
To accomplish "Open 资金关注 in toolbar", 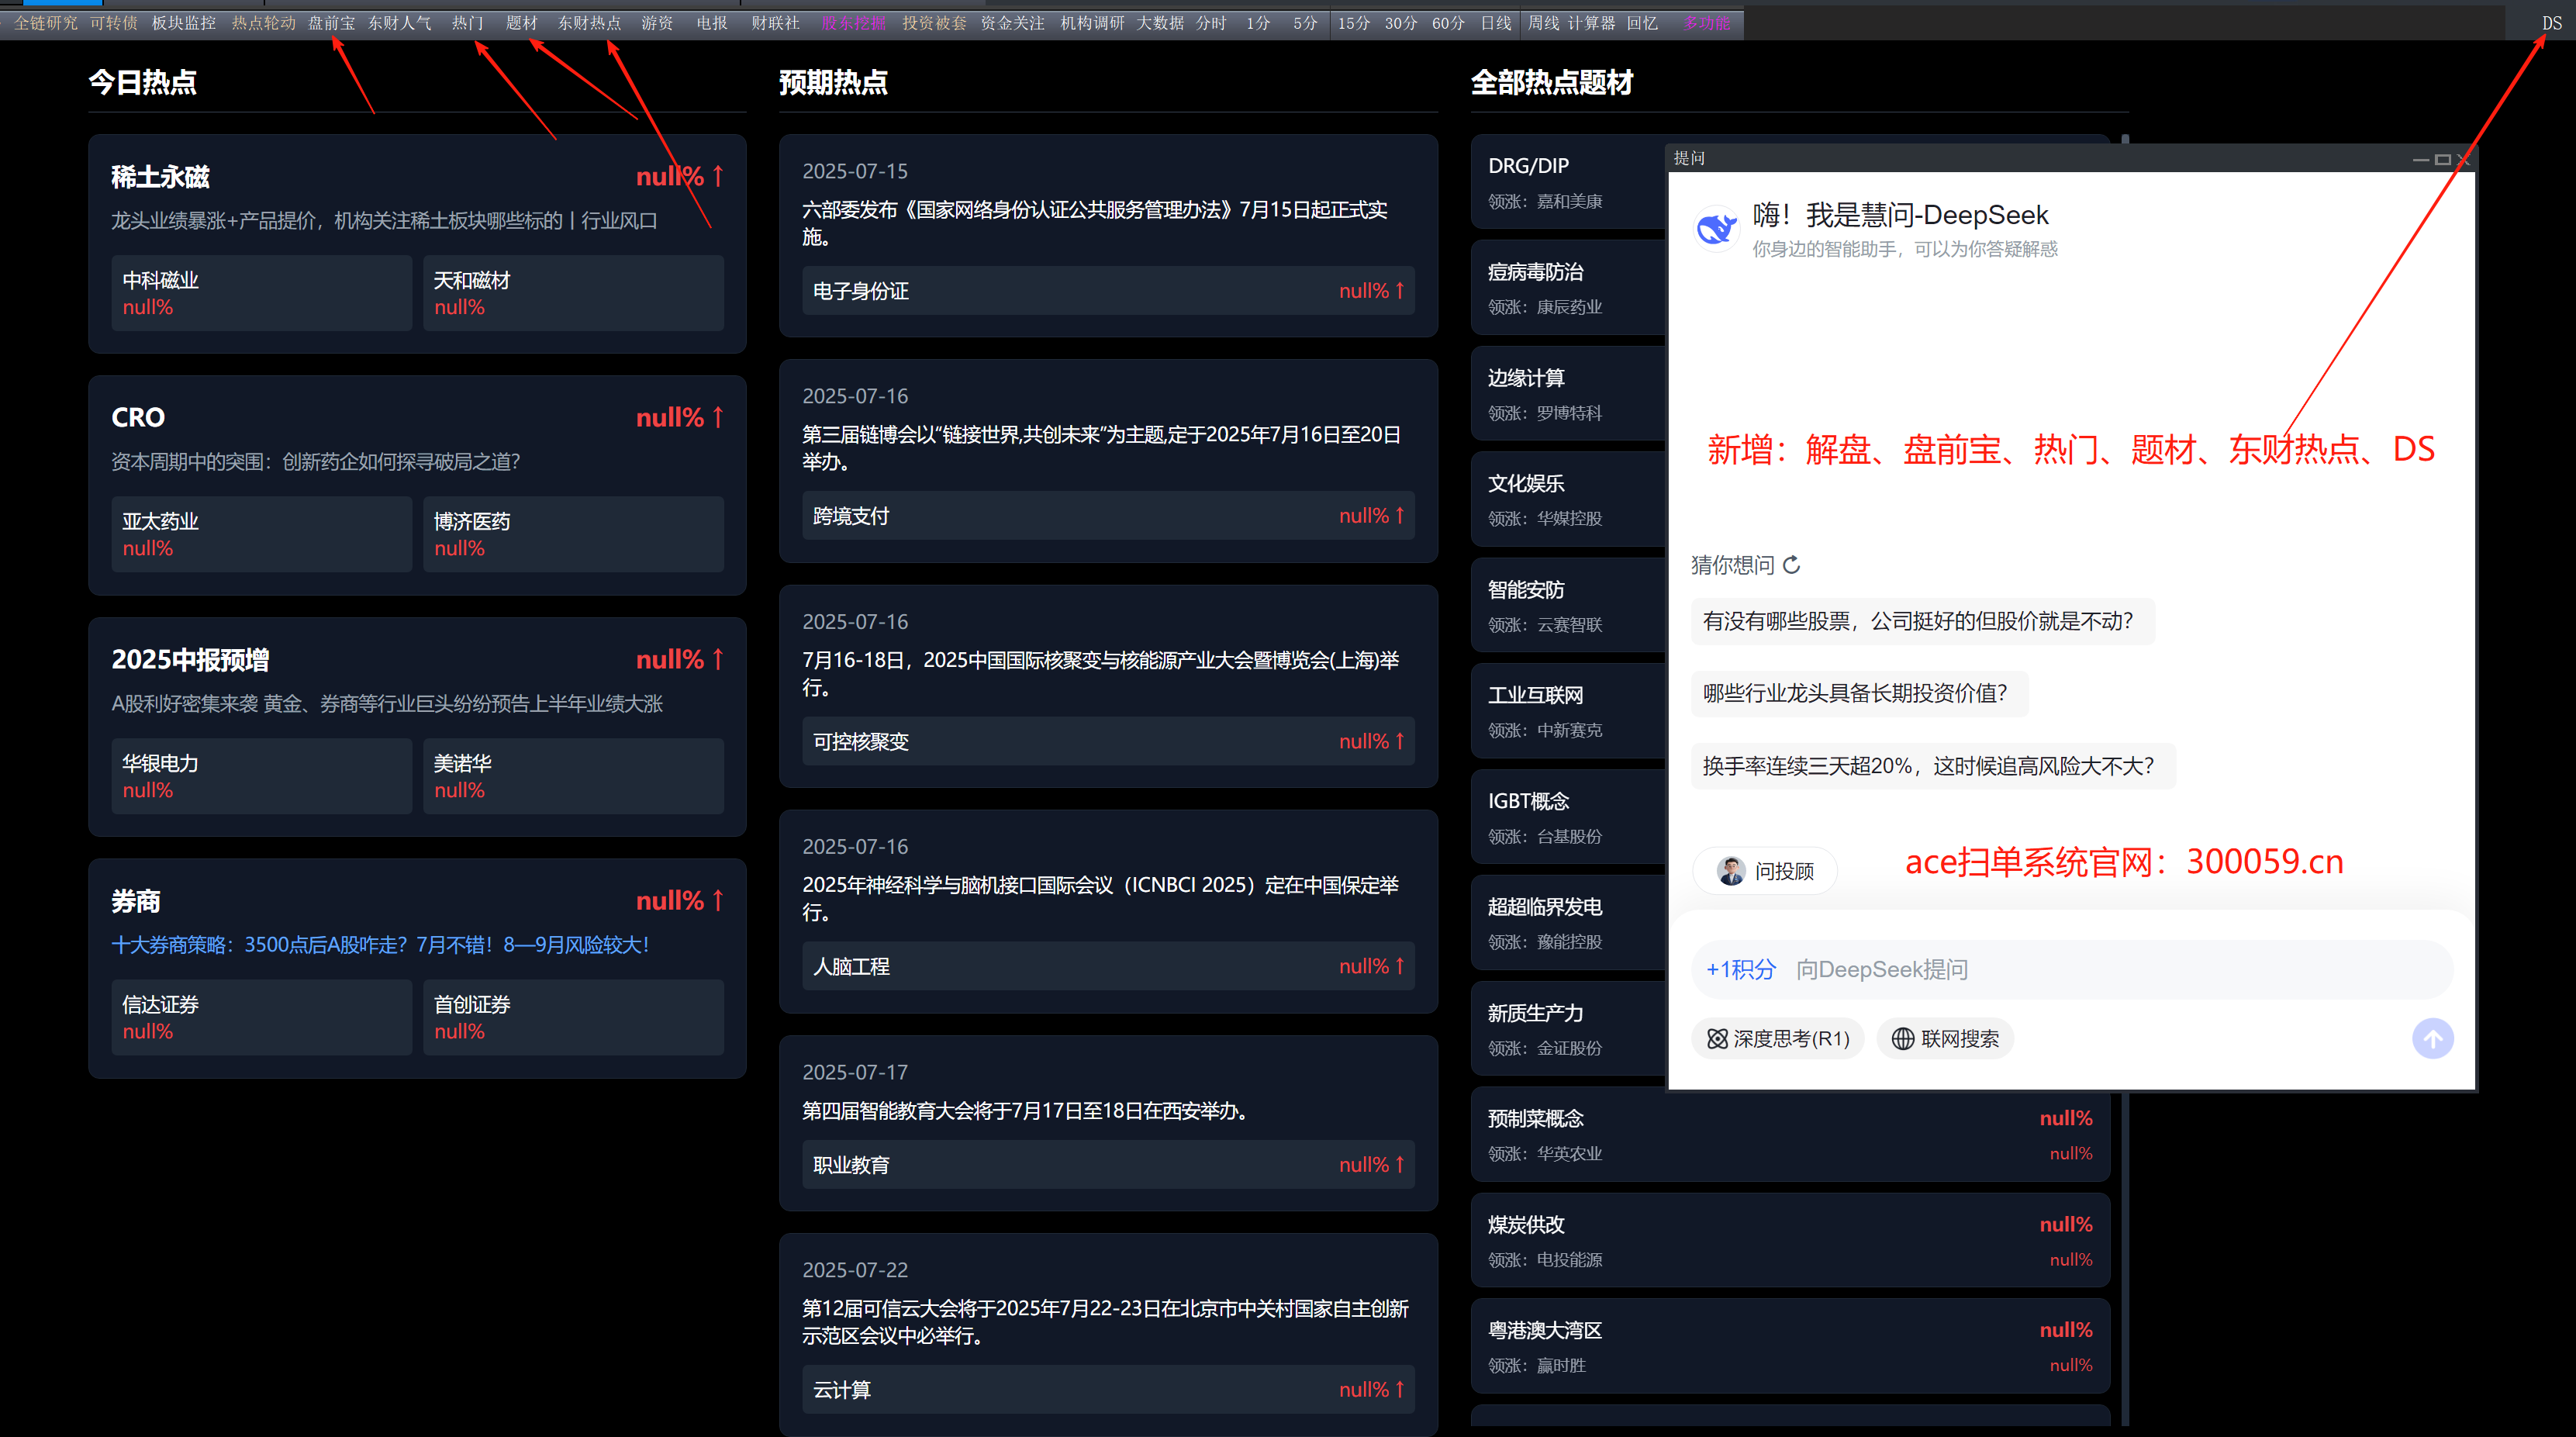I will point(1012,23).
